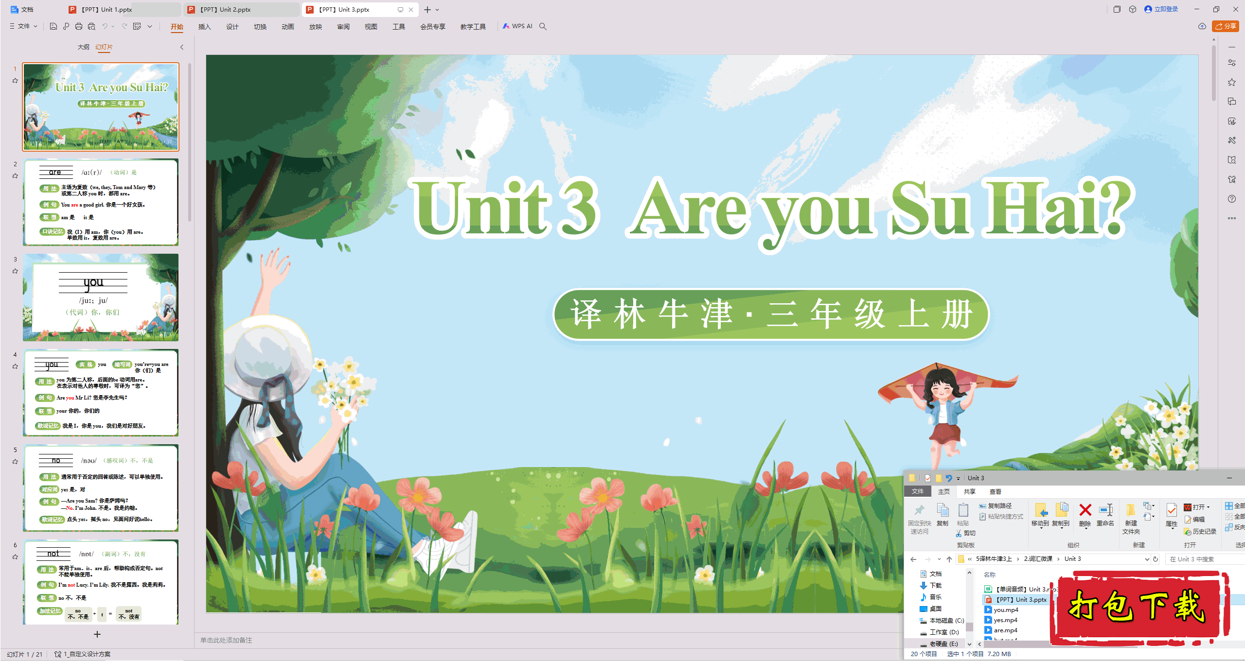
Task: Click the red Delete X in Explorer ribbon
Action: coord(1085,510)
